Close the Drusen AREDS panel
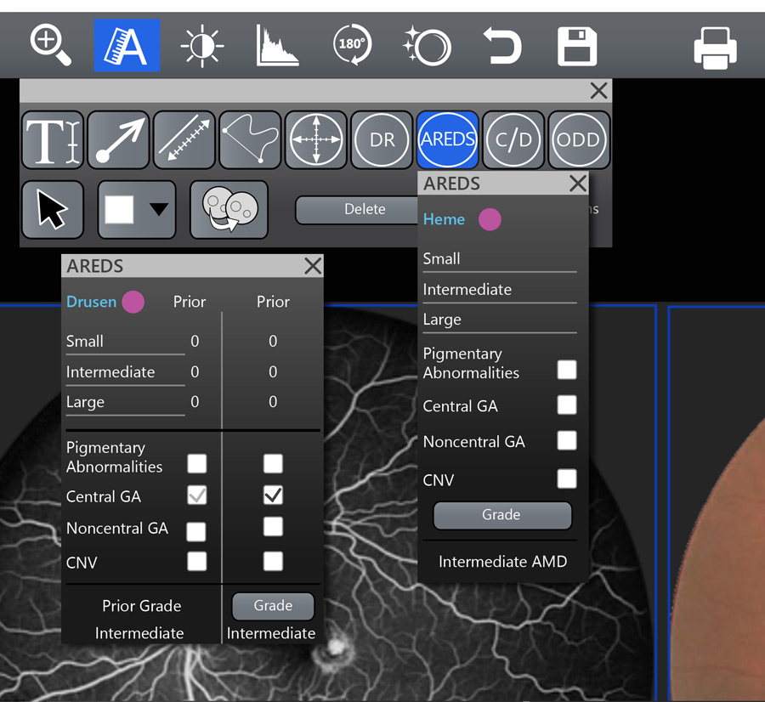Screen dimensions: 765x702 (313, 266)
